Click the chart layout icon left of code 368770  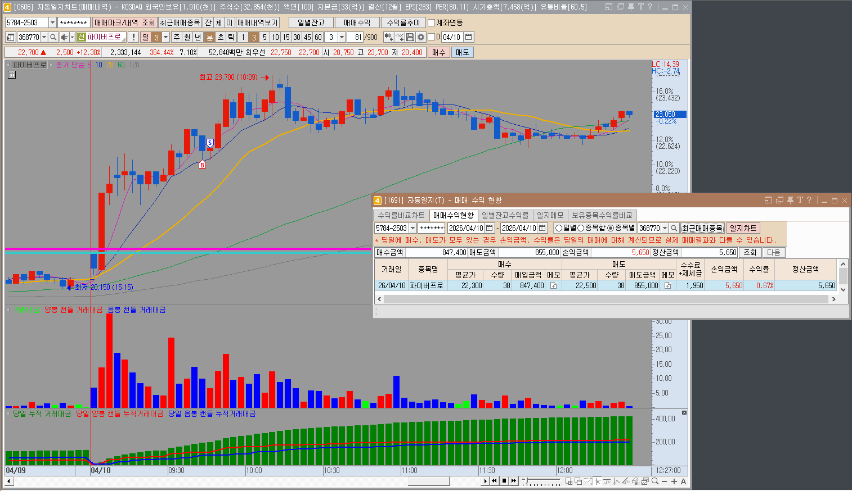click(11, 37)
